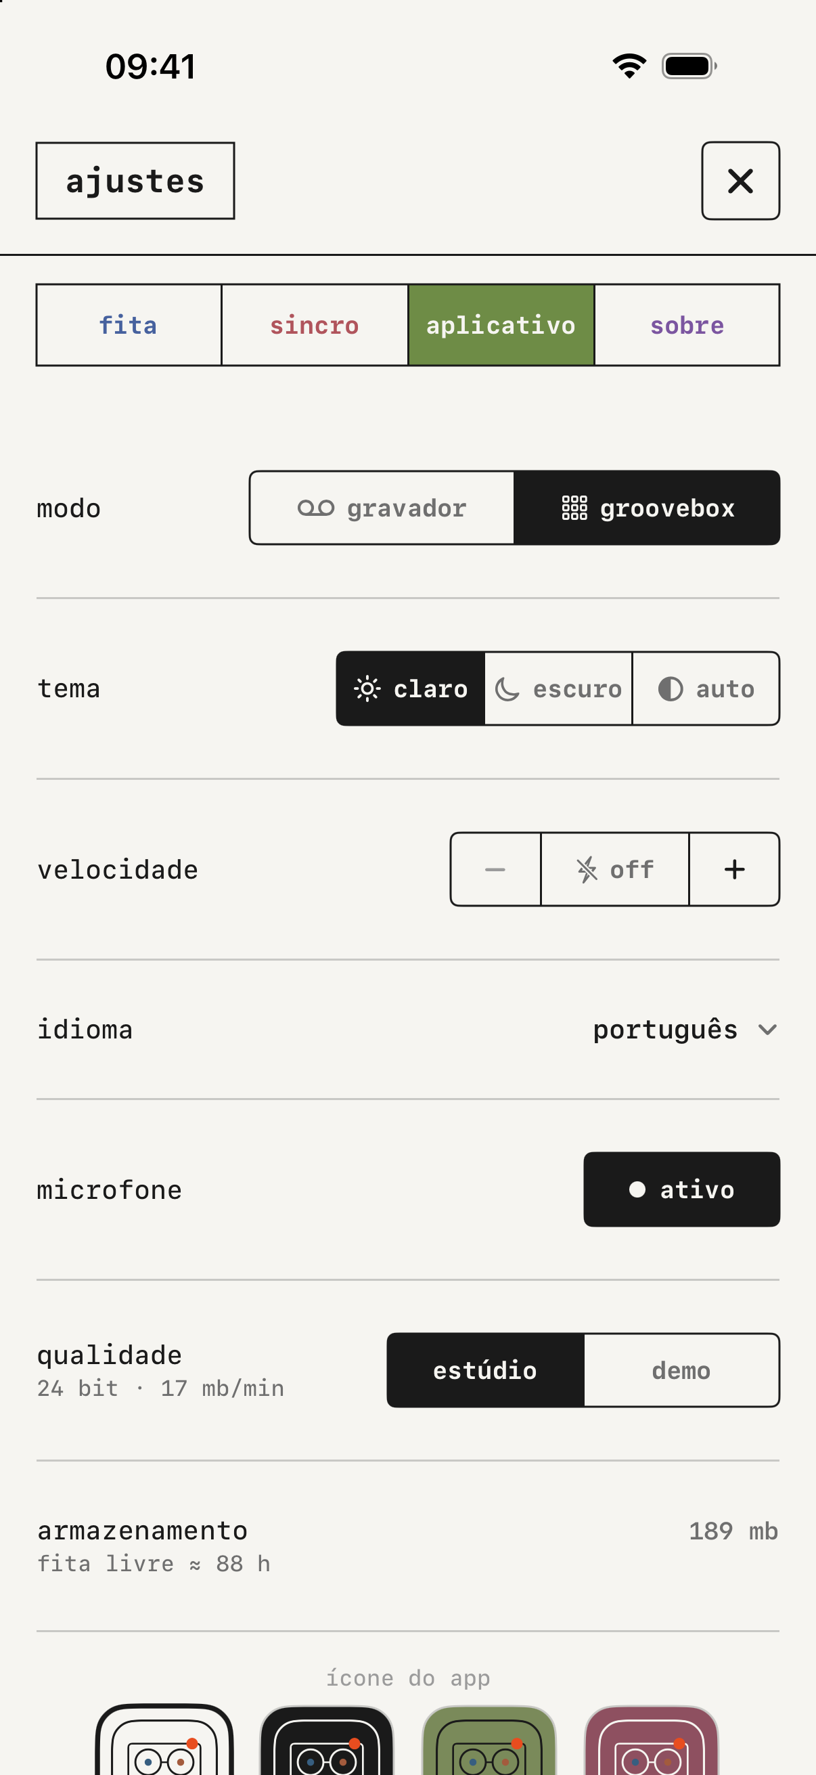Viewport: 816px width, 1775px height.
Task: Open the fita tab
Action: coord(129,324)
